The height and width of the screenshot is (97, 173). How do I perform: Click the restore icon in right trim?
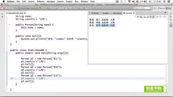pyautogui.click(x=171, y=14)
